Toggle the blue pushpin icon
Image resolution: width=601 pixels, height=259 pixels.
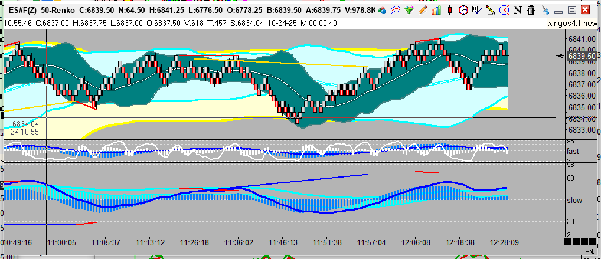coord(544,10)
